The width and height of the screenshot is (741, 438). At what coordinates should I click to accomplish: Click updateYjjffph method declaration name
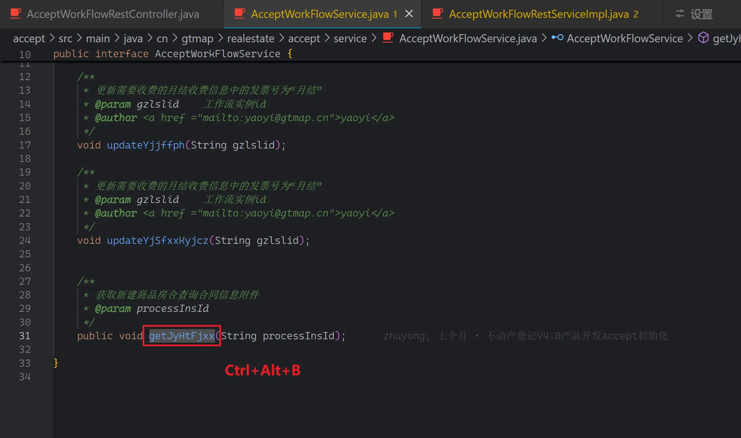tap(146, 145)
